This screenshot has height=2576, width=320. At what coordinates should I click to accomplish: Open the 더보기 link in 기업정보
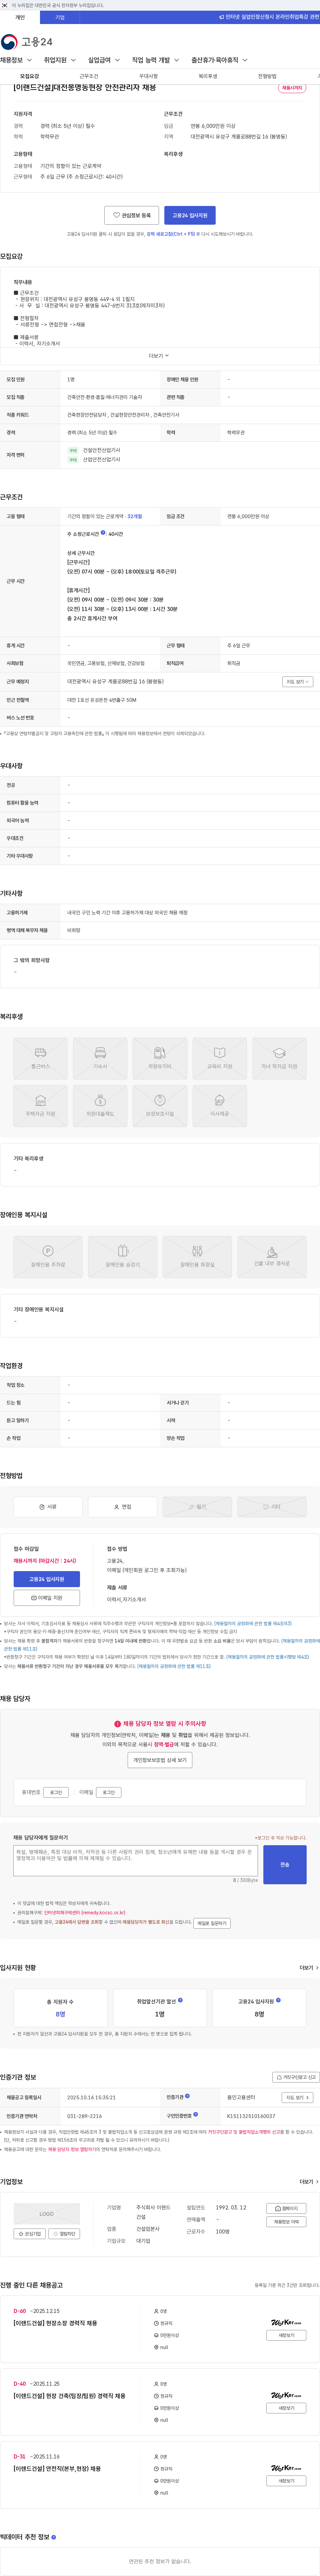click(309, 2182)
